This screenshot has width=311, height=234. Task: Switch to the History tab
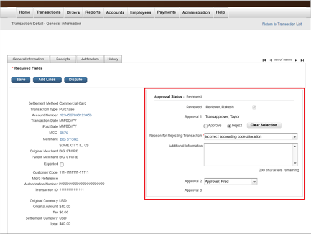pos(113,59)
